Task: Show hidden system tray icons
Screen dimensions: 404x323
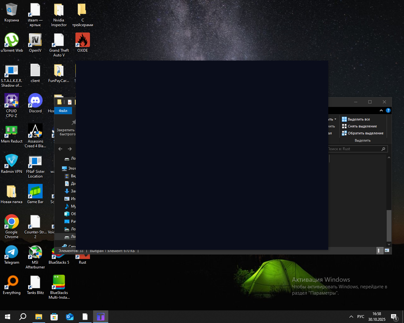Action: pyautogui.click(x=351, y=317)
